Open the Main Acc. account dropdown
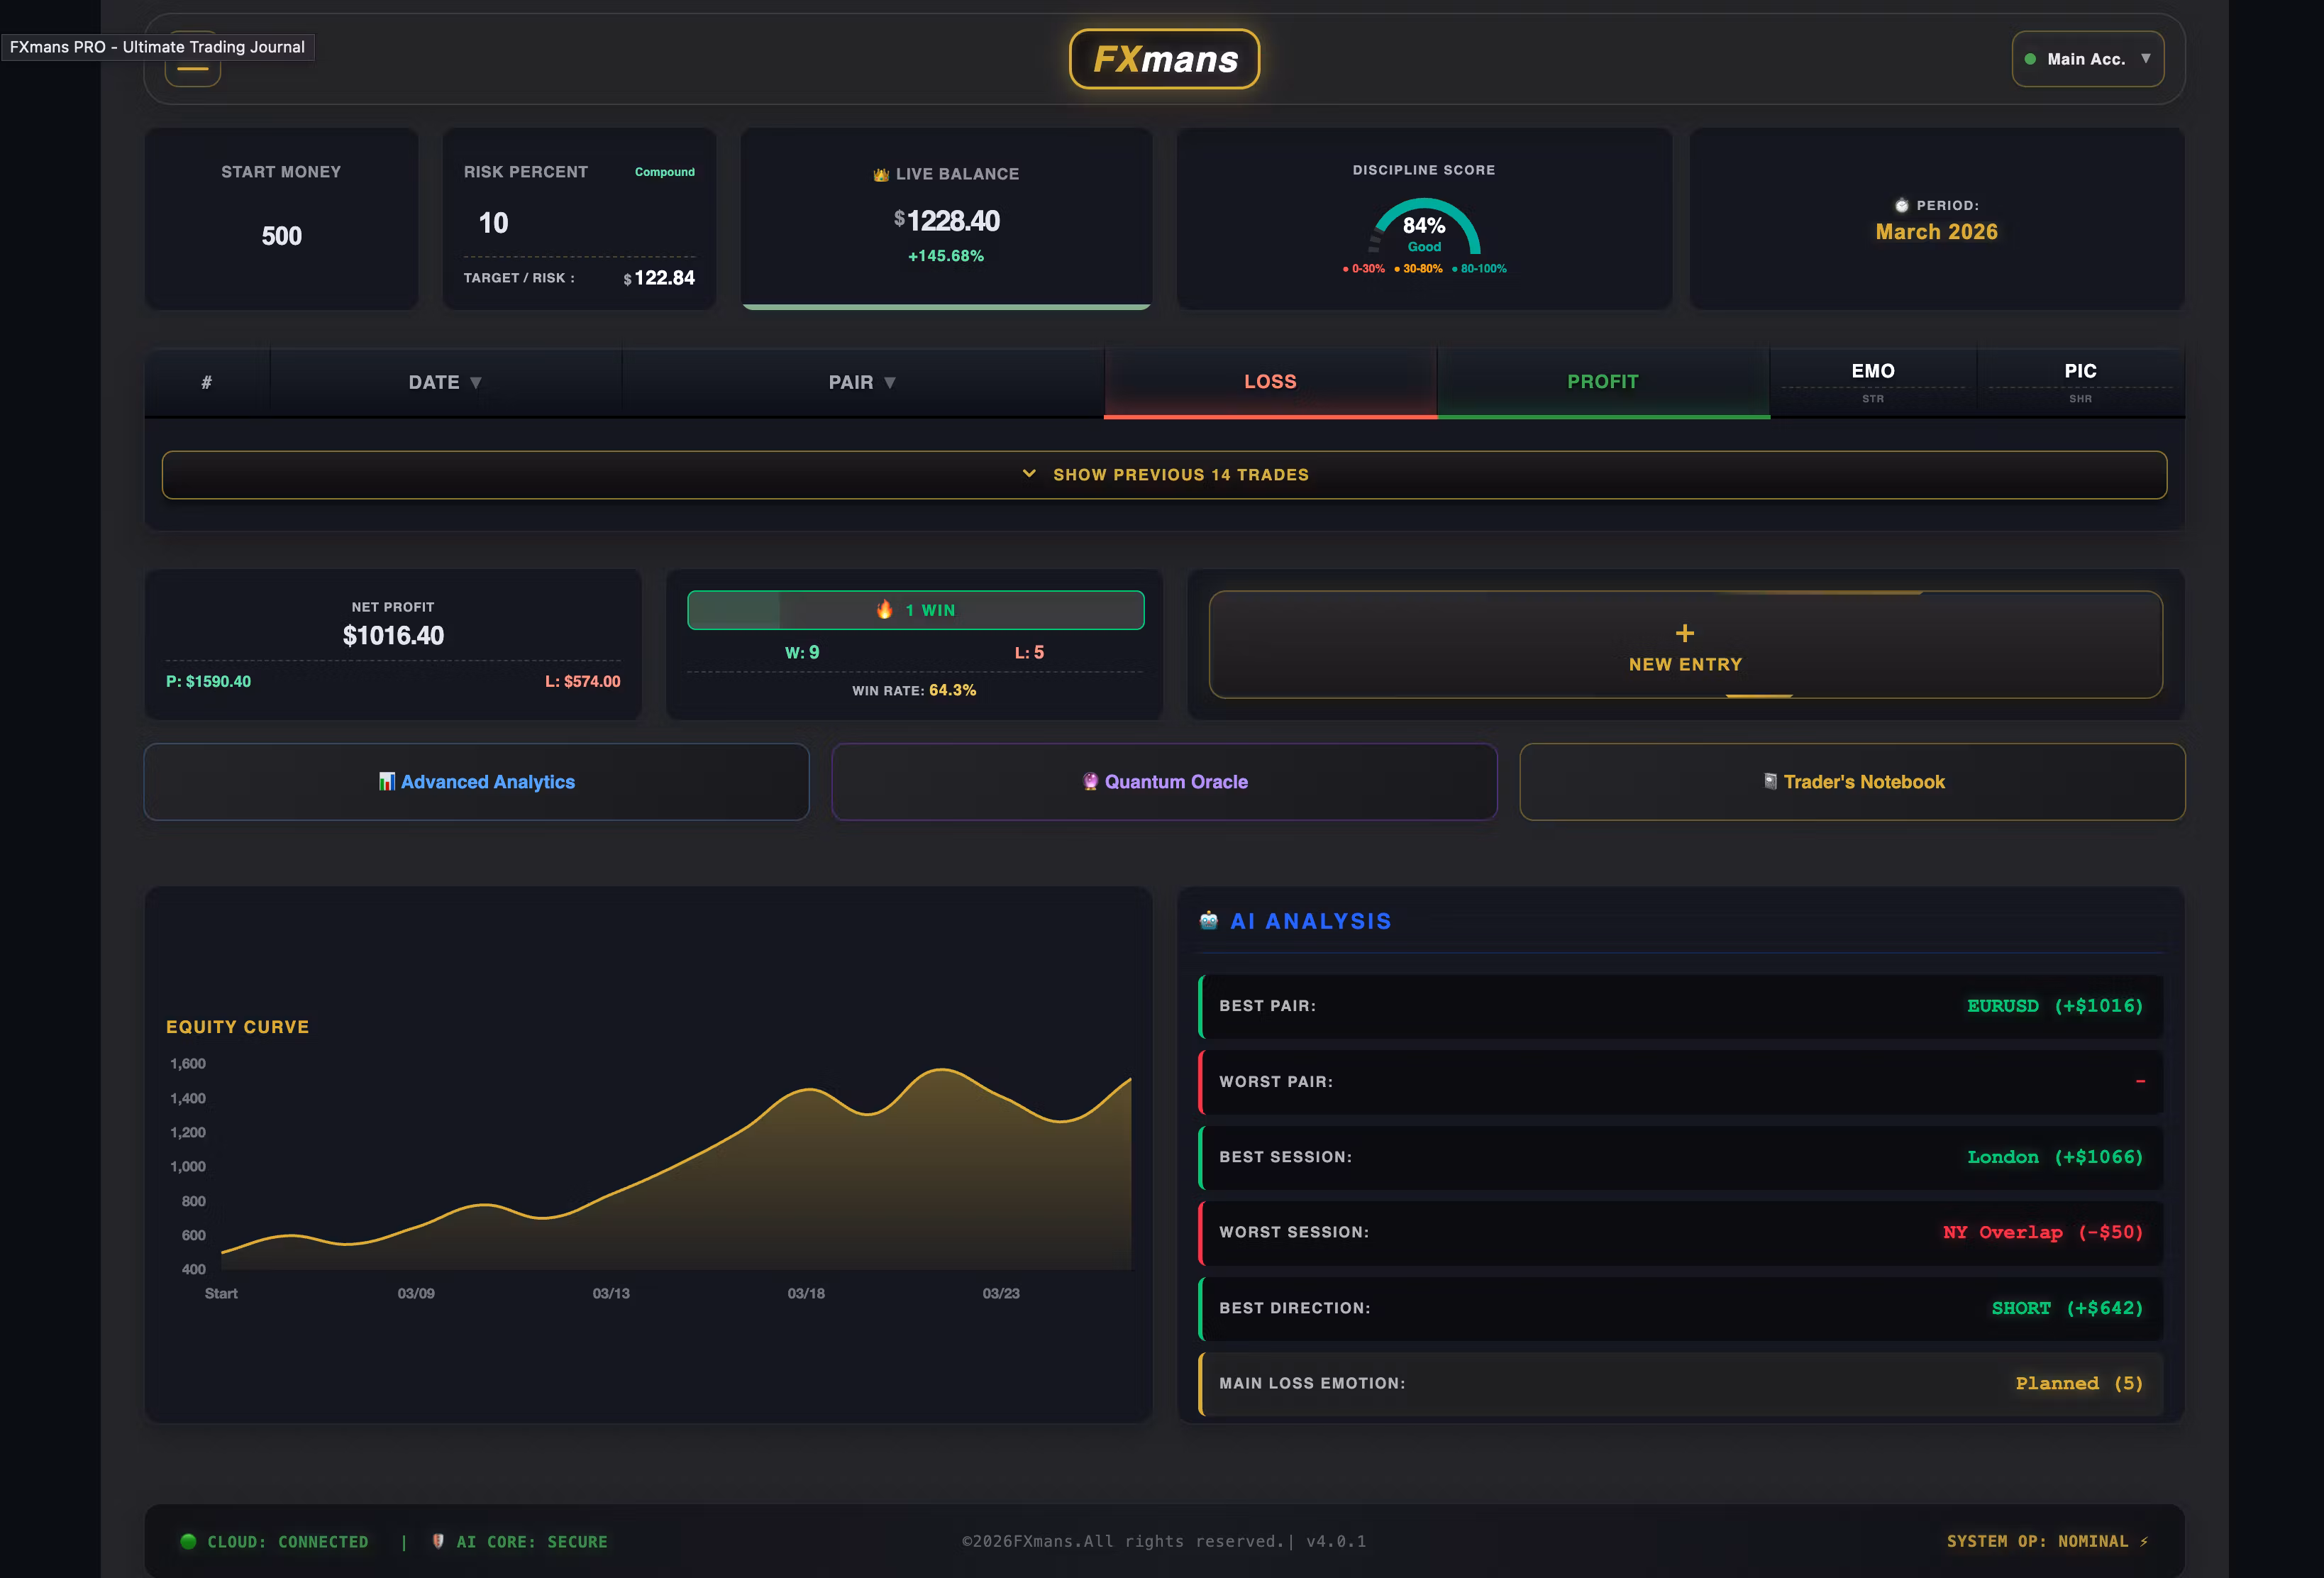The width and height of the screenshot is (2324, 1578). (x=2087, y=59)
